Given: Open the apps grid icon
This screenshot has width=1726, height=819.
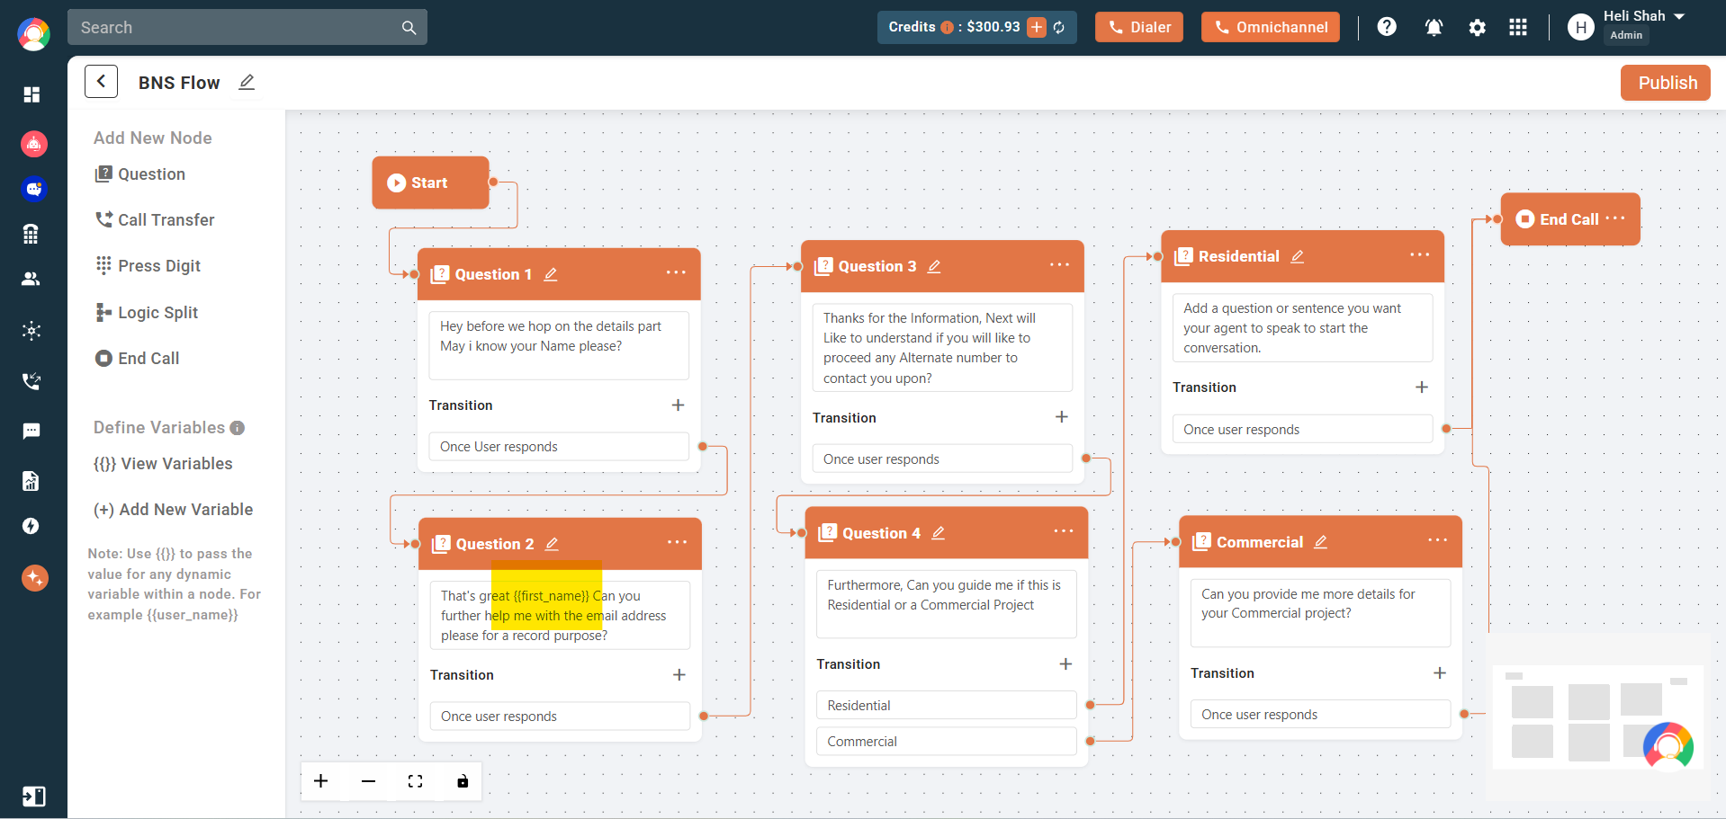Looking at the screenshot, I should pos(1518,27).
